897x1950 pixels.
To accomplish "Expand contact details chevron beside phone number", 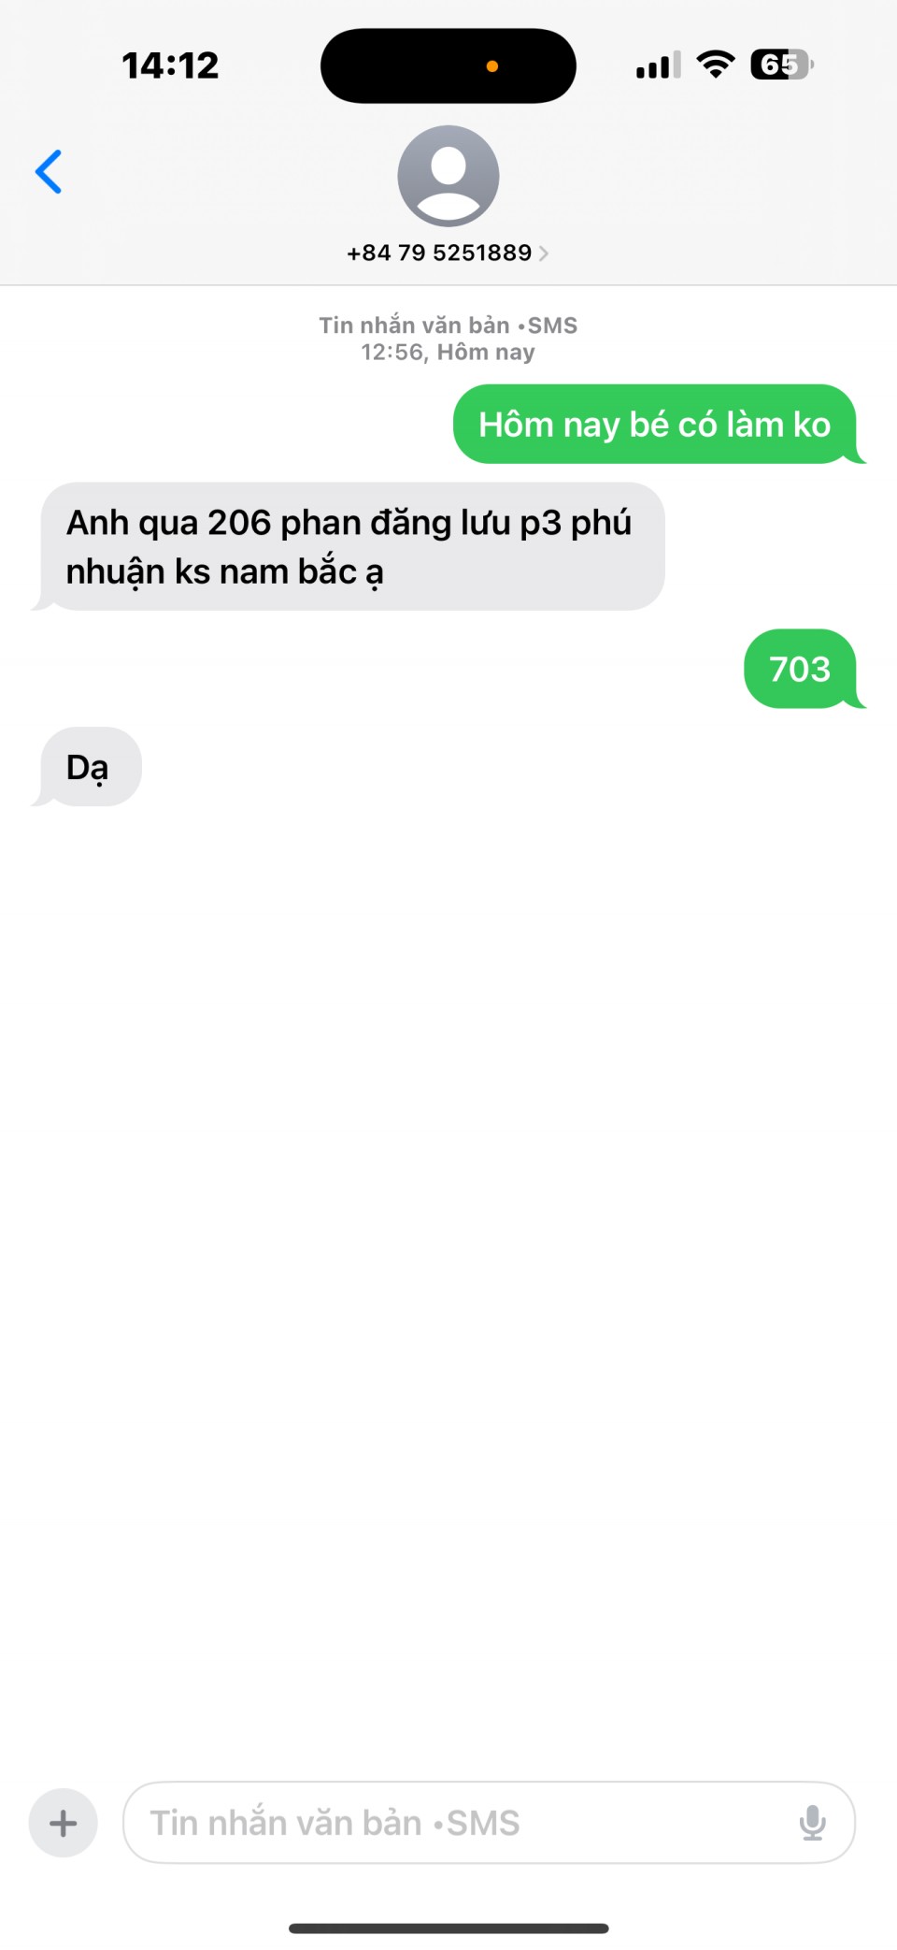I will (544, 253).
